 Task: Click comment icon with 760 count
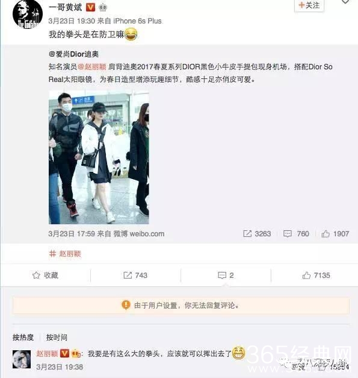(296, 233)
